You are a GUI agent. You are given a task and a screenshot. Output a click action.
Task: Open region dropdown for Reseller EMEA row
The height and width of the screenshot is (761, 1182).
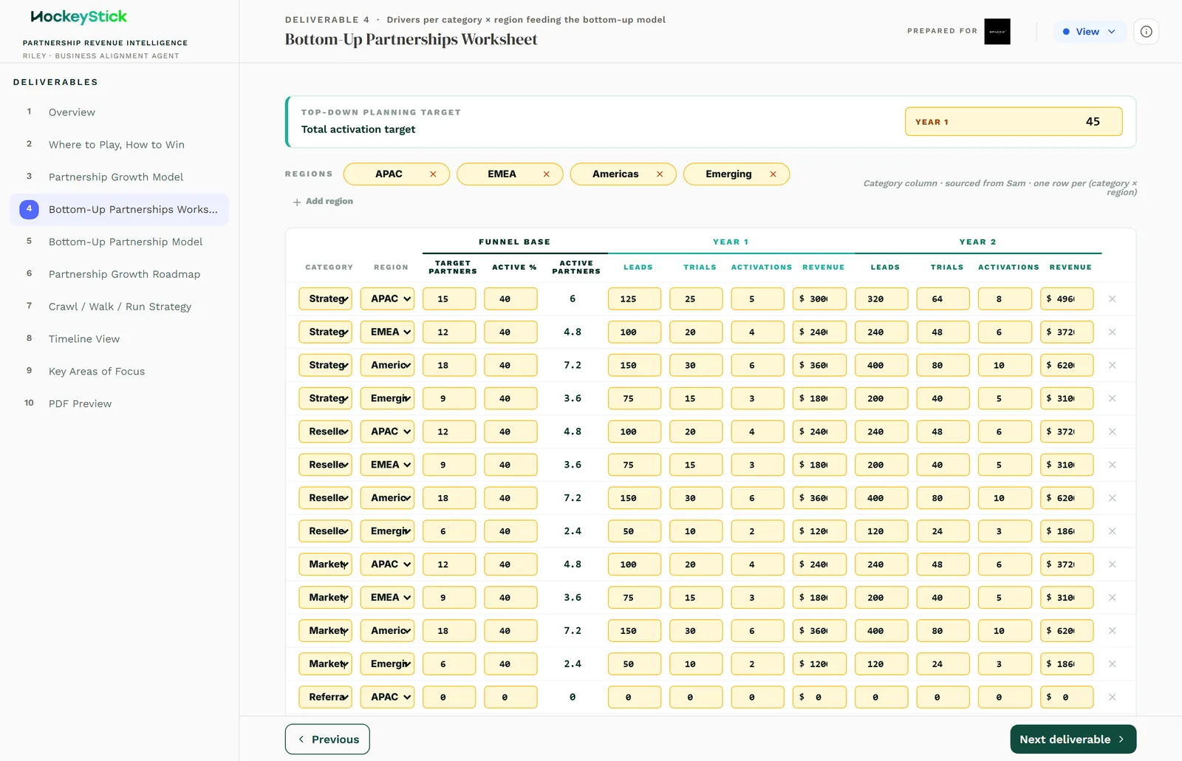[387, 465]
